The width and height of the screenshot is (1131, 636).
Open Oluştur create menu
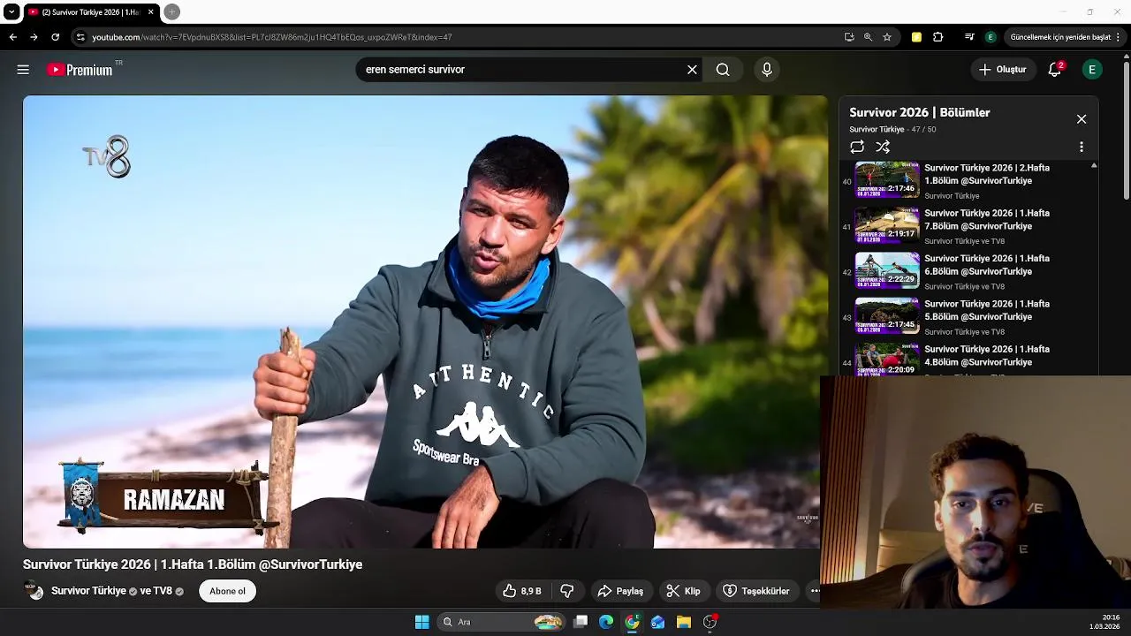point(1003,70)
